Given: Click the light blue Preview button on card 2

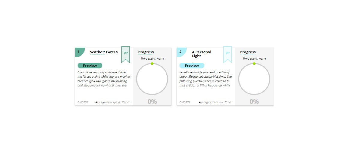Looking at the screenshot, I should click(x=192, y=66).
